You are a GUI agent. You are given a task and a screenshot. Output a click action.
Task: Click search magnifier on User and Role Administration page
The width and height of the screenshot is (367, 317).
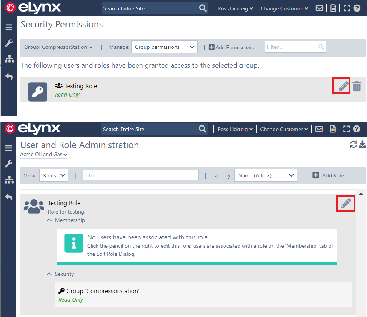pyautogui.click(x=202, y=129)
